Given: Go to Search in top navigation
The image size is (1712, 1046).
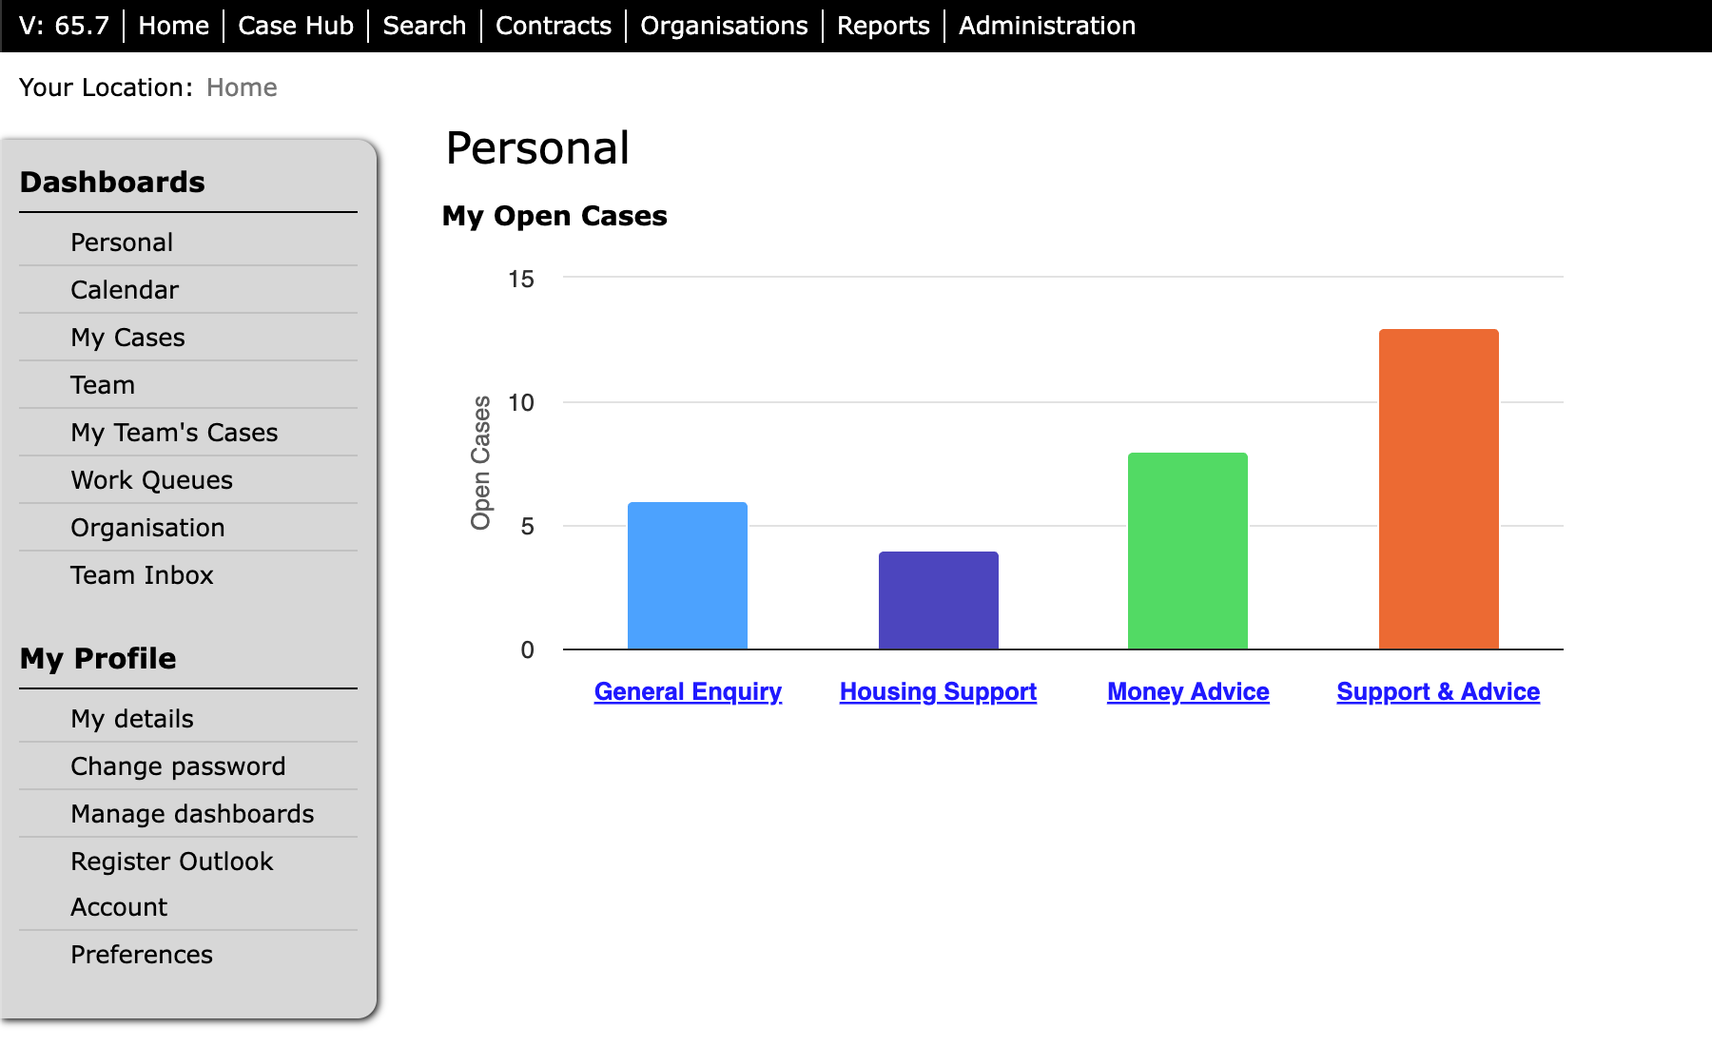Looking at the screenshot, I should click(424, 26).
